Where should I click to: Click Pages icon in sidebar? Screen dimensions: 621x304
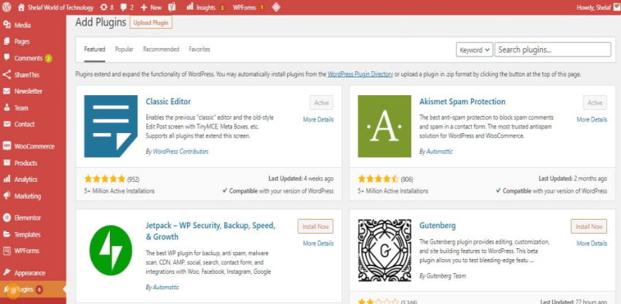coord(7,41)
